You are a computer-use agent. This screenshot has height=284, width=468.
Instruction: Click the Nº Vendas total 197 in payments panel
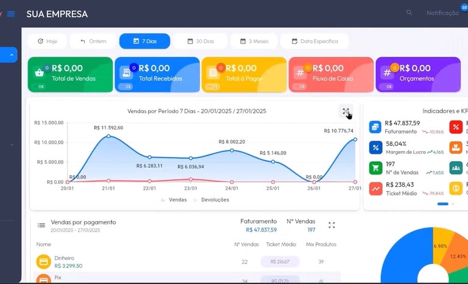[311, 230]
